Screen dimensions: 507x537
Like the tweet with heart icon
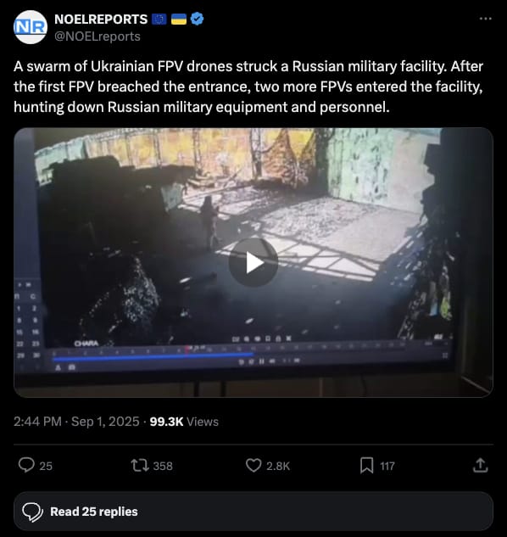pos(253,466)
